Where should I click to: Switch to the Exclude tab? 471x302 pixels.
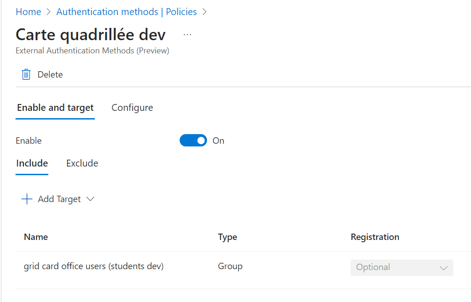coord(82,163)
